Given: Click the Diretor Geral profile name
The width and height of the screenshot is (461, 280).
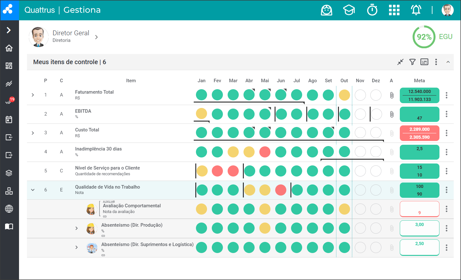Looking at the screenshot, I should 71,33.
